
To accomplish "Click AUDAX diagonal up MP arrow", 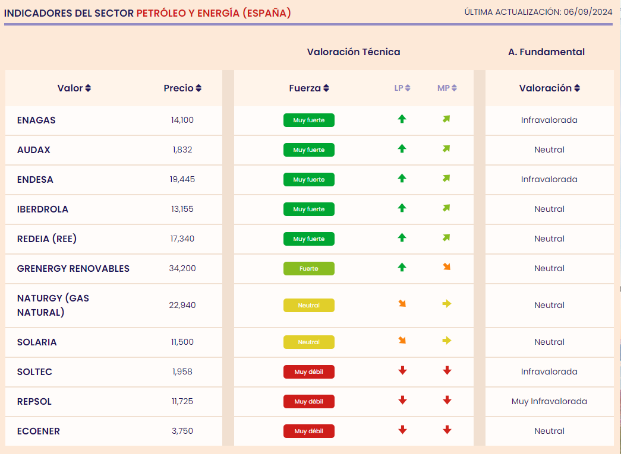I will click(446, 149).
